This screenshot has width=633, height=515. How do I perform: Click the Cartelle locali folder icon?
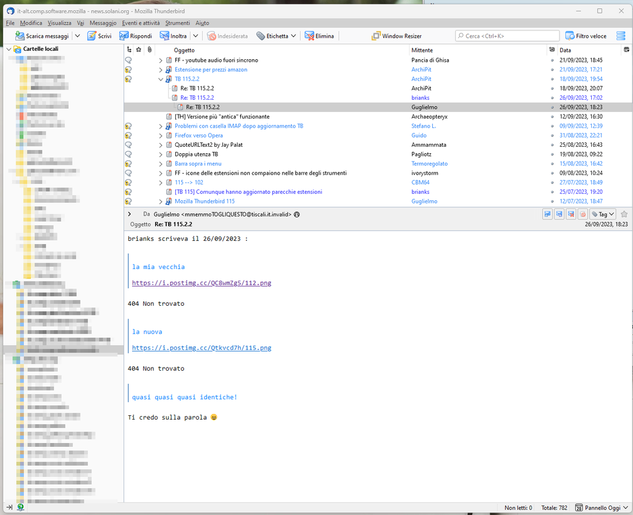[x=17, y=49]
